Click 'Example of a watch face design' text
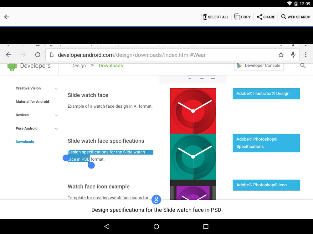 110,106
